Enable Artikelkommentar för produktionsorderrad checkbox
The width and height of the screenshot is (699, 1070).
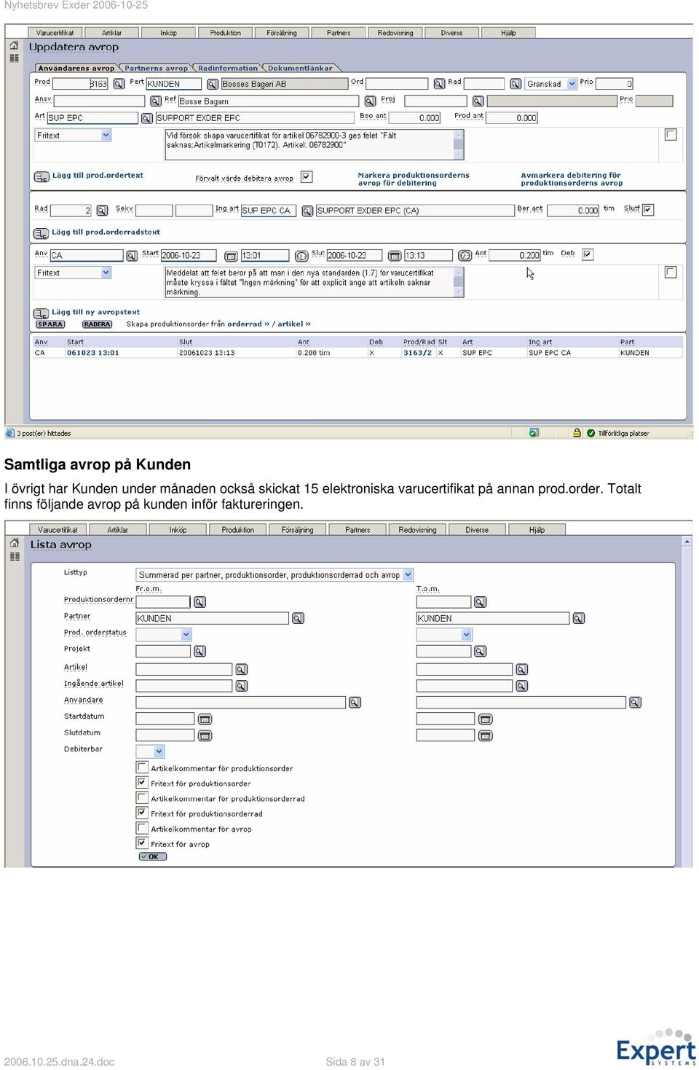tap(143, 797)
